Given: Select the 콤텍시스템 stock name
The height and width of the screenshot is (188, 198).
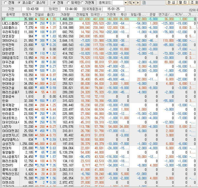Looking at the screenshot, I should click(x=10, y=170).
